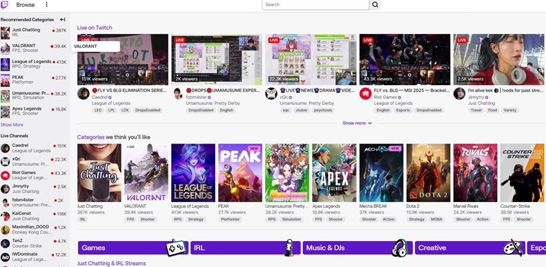Click the DropsEnabled tag on Caedrel stream
The width and height of the screenshot is (546, 267).
tap(148, 110)
